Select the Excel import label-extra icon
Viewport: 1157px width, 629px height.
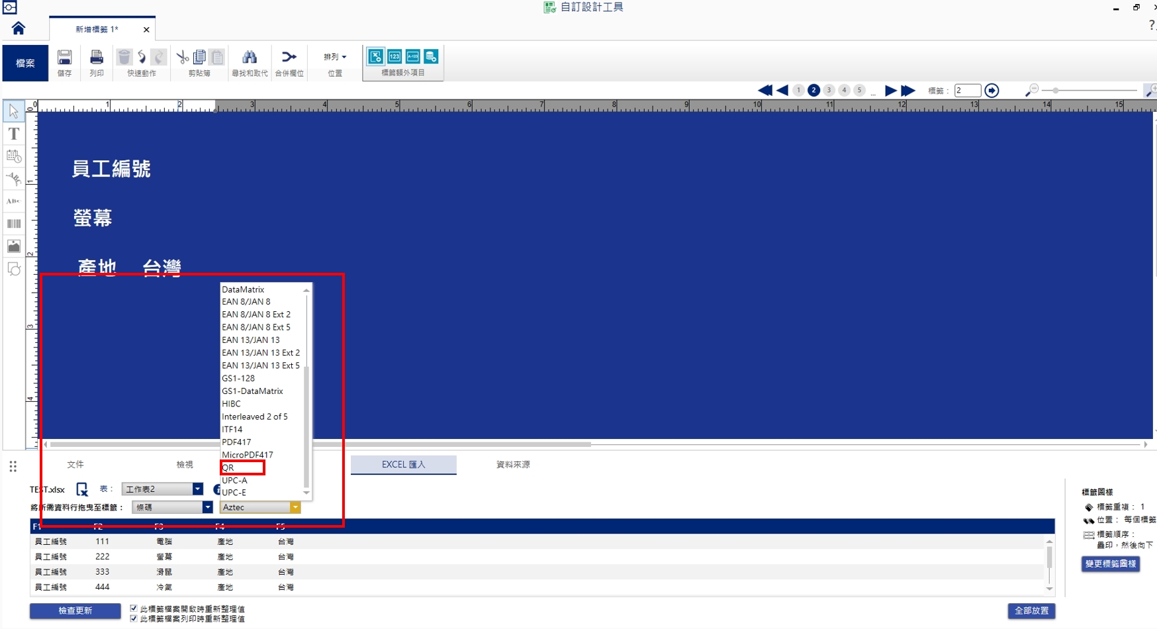pyautogui.click(x=375, y=56)
